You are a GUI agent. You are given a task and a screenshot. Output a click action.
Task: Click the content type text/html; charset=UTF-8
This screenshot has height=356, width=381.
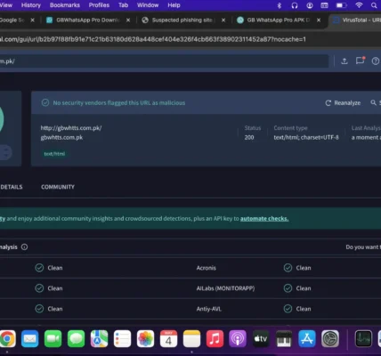[x=306, y=137]
